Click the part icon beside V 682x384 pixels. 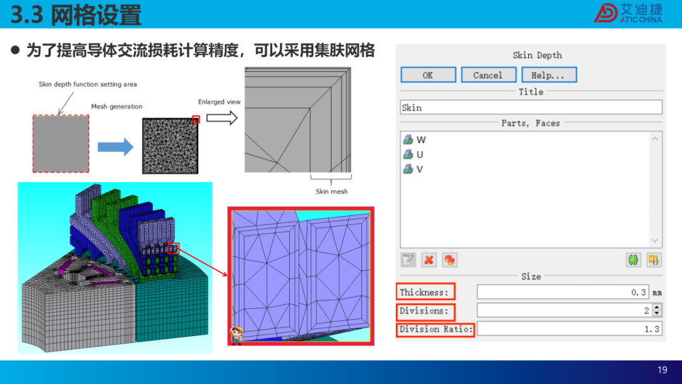click(408, 169)
